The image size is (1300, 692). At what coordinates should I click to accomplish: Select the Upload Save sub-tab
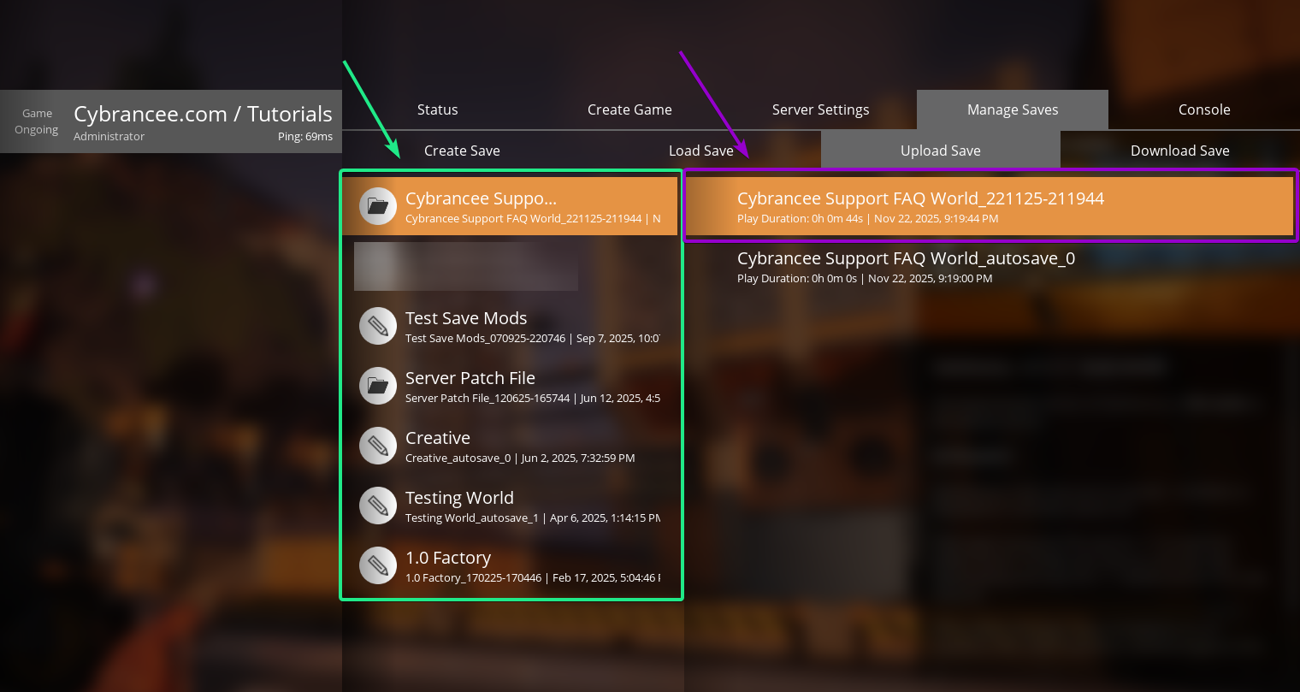click(x=941, y=151)
